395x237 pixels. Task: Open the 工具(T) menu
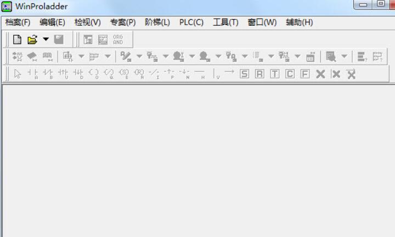tap(225, 22)
